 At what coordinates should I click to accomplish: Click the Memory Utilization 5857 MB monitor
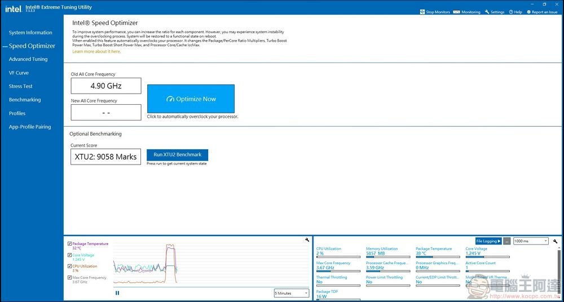click(388, 253)
